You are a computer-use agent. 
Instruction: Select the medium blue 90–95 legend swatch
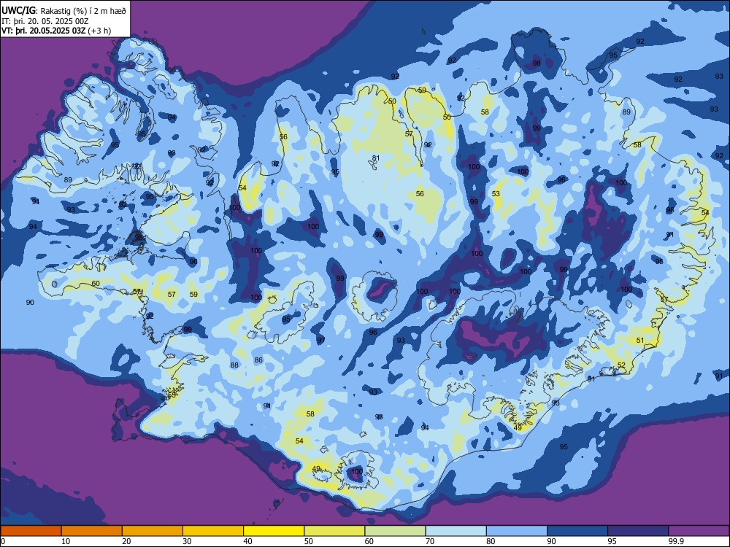(577, 531)
